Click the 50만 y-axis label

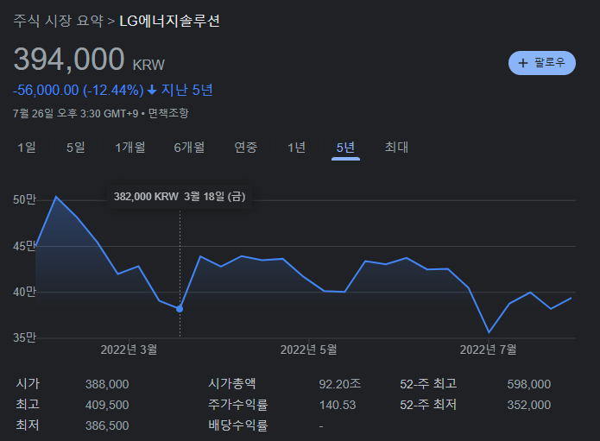click(24, 199)
